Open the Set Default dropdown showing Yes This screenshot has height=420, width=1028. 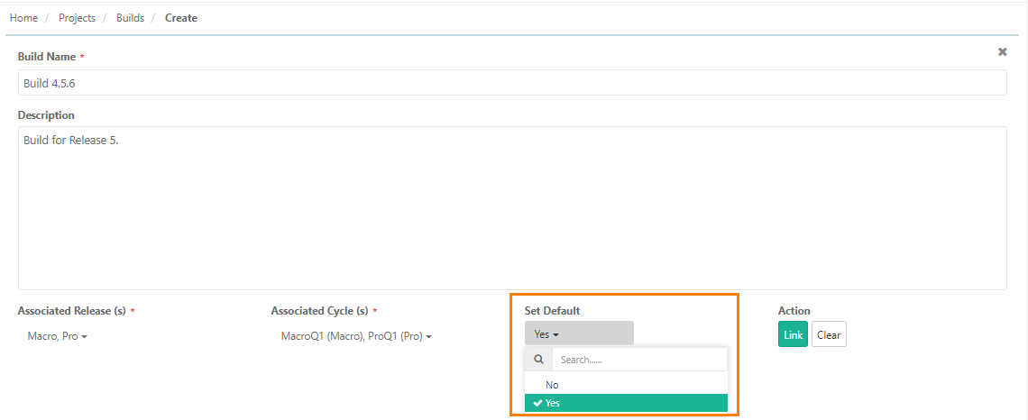(x=578, y=333)
